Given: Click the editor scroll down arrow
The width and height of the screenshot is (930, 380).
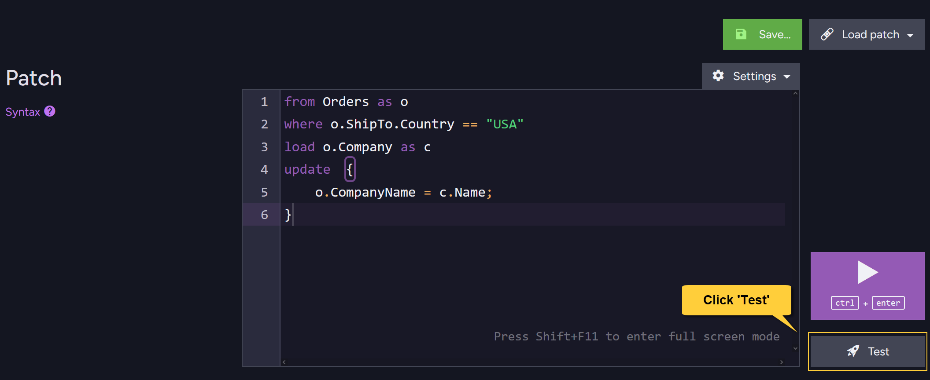Looking at the screenshot, I should [x=795, y=348].
